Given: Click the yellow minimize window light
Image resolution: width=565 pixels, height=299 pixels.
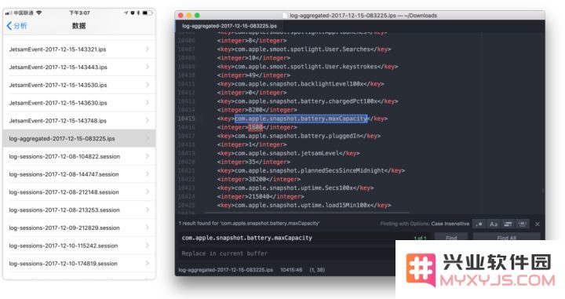Looking at the screenshot, I should click(189, 16).
